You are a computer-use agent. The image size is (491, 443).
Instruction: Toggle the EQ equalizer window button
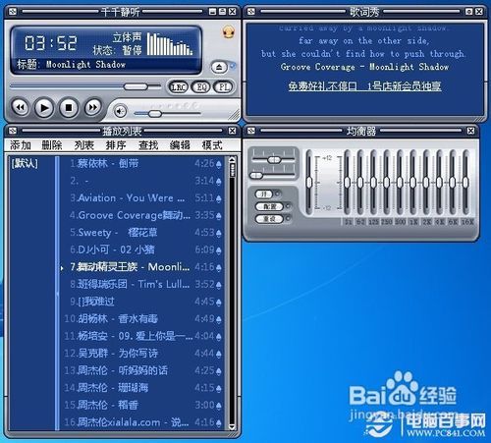pyautogui.click(x=201, y=87)
